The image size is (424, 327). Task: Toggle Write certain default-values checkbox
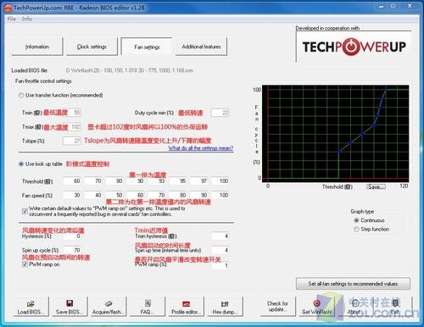pyautogui.click(x=25, y=211)
